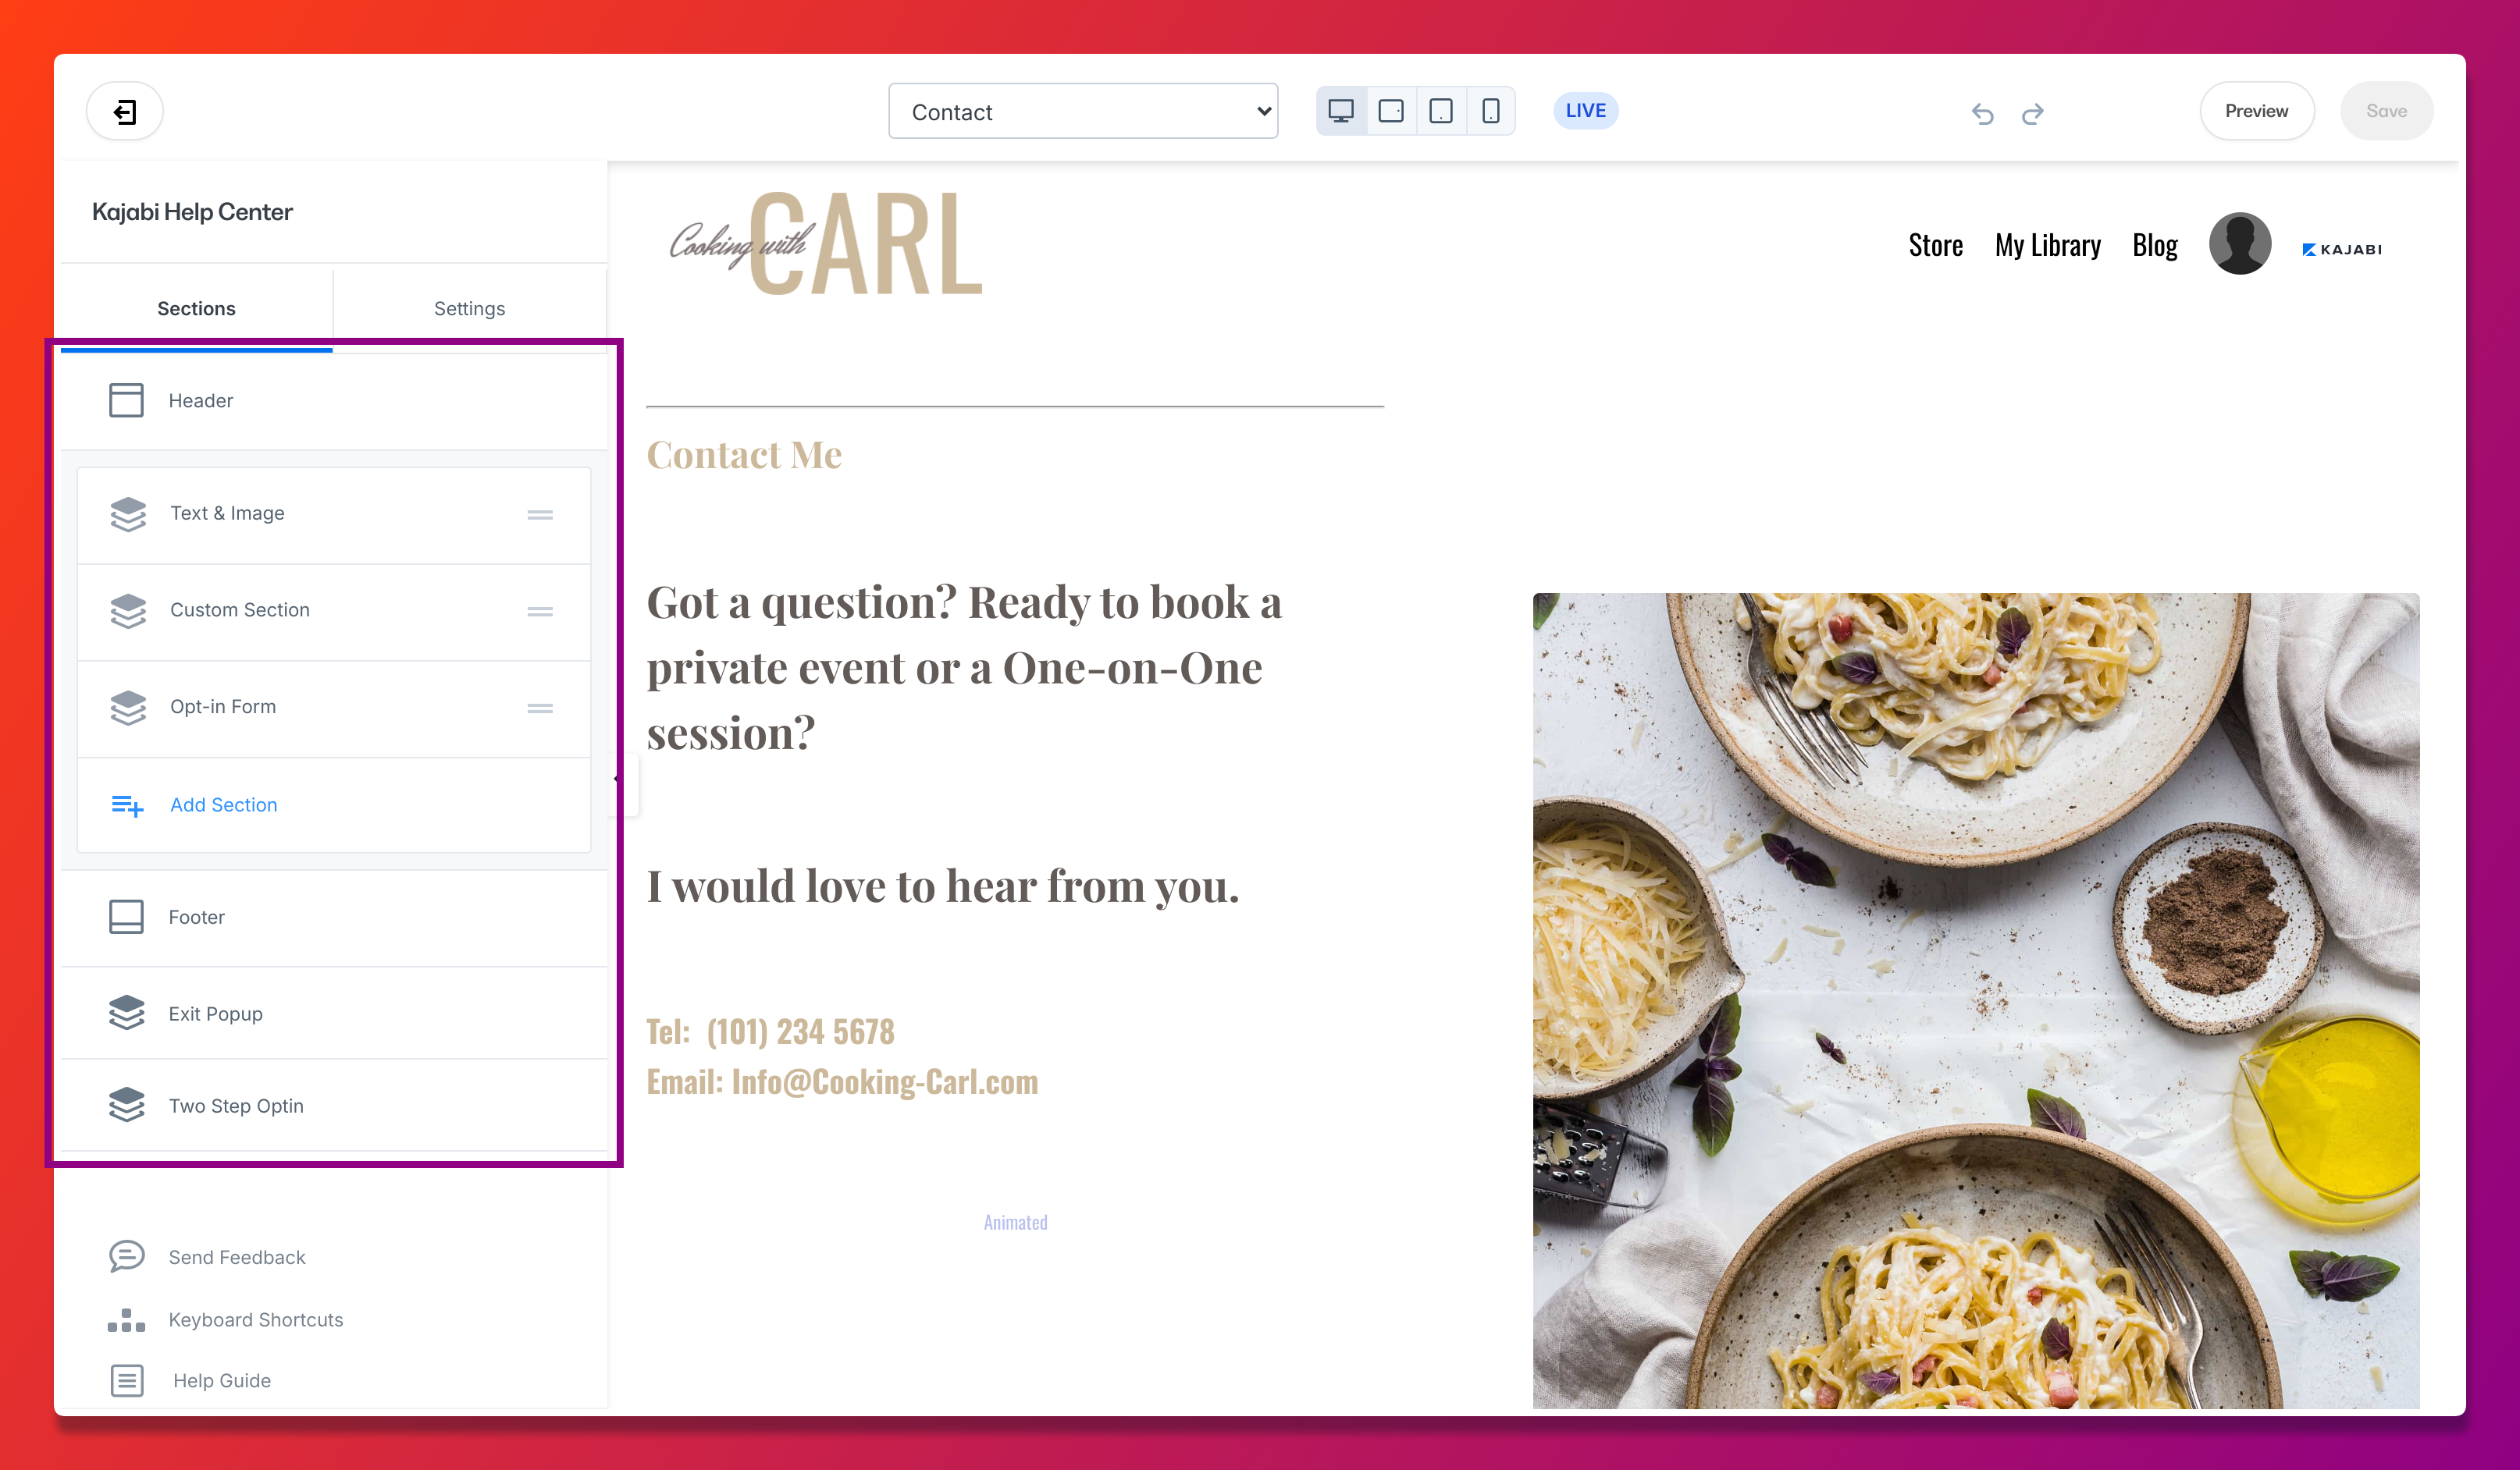
Task: Click 'I would love to hear from you.' text
Action: click(942, 886)
